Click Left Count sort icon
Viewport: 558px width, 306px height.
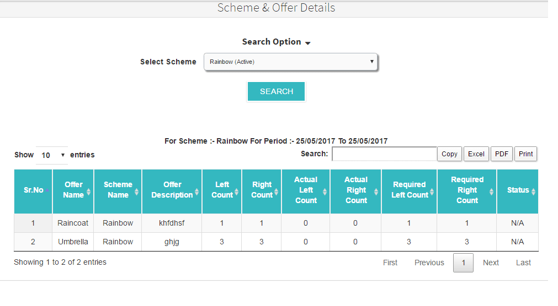(x=236, y=192)
